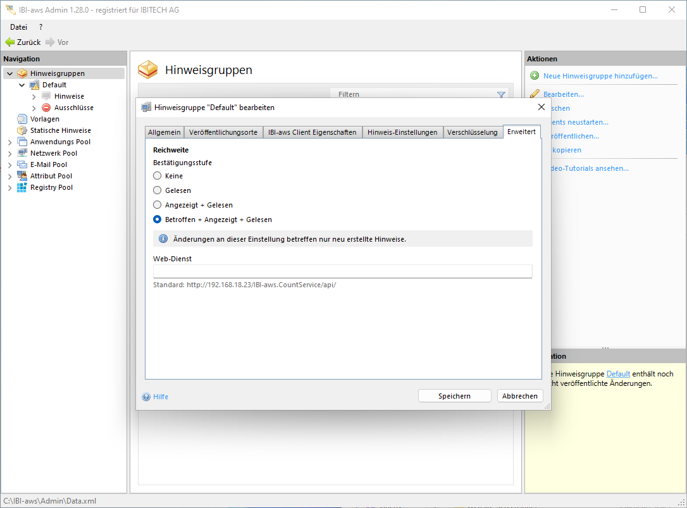
Task: Expand the Netzwerk Pool node
Action: pyautogui.click(x=9, y=154)
